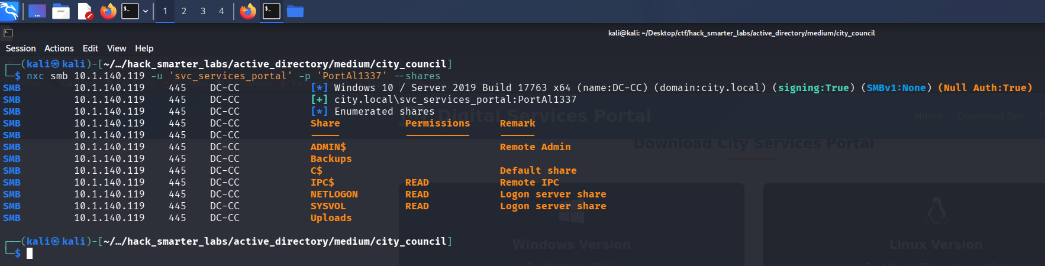The image size is (1045, 266).
Task: Click the '--shares' option in the command
Action: (417, 76)
